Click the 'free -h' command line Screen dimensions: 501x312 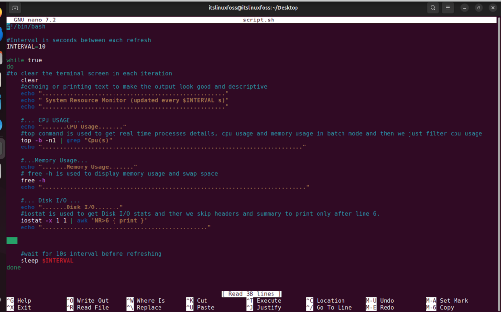coord(33,180)
